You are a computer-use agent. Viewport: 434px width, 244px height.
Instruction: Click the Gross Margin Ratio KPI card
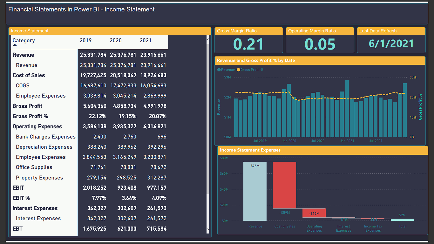pos(248,40)
